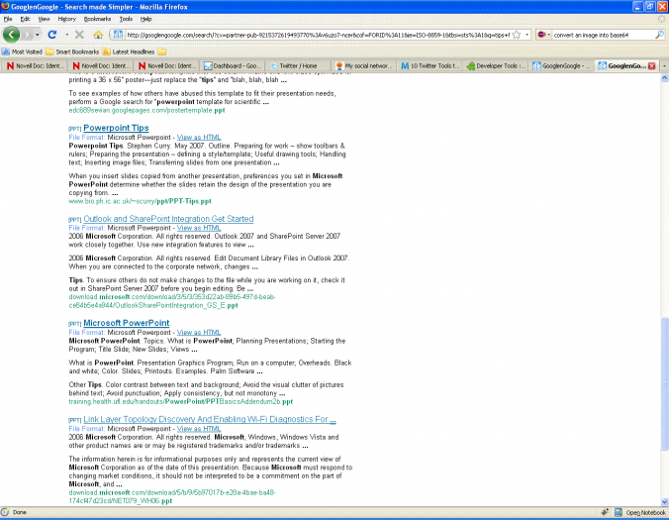Go to the Home page icon
Viewport: 669px width, 520px height.
pos(98,35)
